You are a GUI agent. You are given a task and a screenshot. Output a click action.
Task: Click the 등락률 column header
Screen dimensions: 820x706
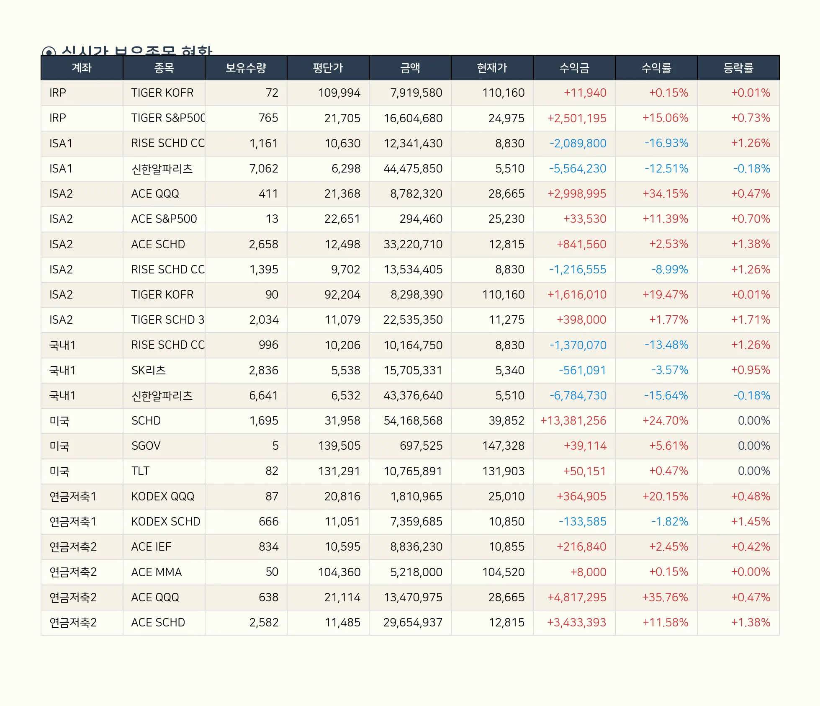738,68
